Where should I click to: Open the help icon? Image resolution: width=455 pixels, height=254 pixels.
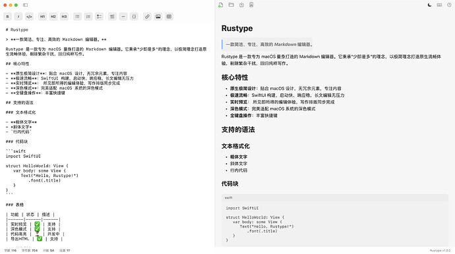click(x=449, y=5)
